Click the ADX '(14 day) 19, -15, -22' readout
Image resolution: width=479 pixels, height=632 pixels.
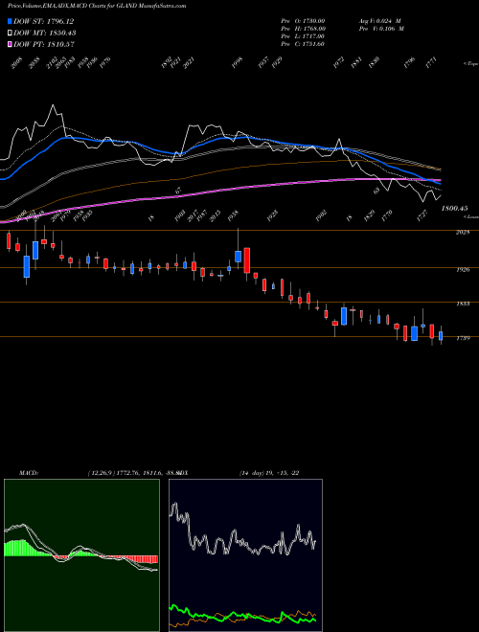pos(269,473)
